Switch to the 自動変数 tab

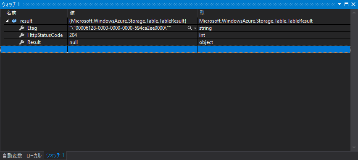pos(12,156)
